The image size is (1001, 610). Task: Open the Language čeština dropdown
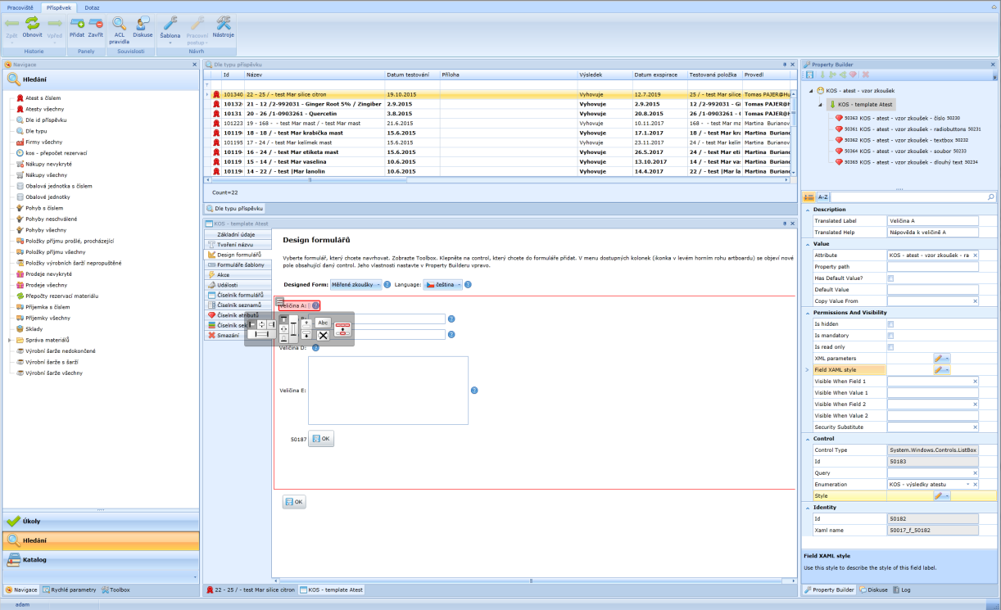(x=442, y=284)
